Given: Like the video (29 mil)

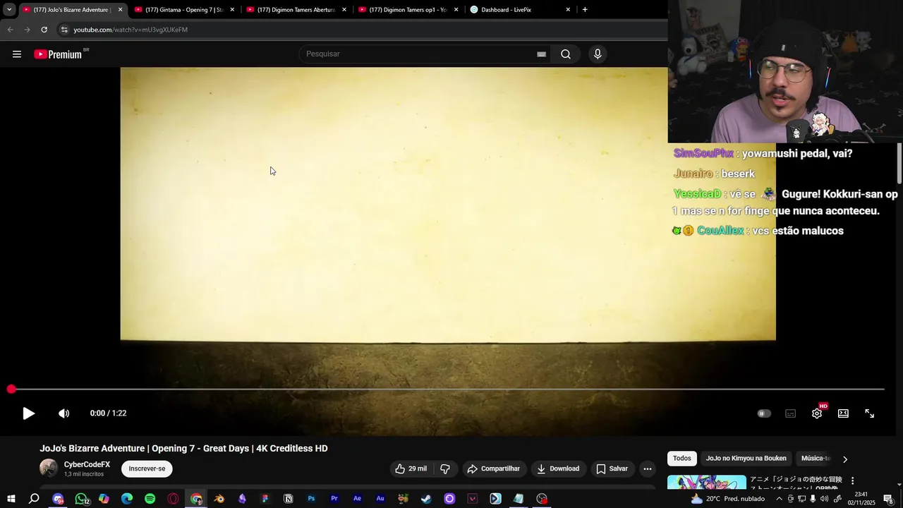Looking at the screenshot, I should point(411,468).
